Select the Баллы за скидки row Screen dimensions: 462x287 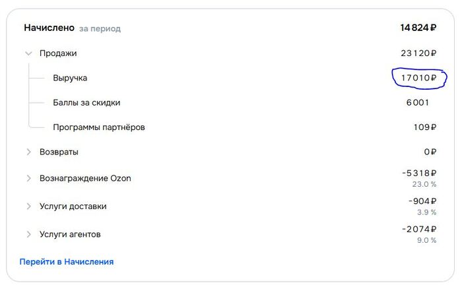pos(86,102)
